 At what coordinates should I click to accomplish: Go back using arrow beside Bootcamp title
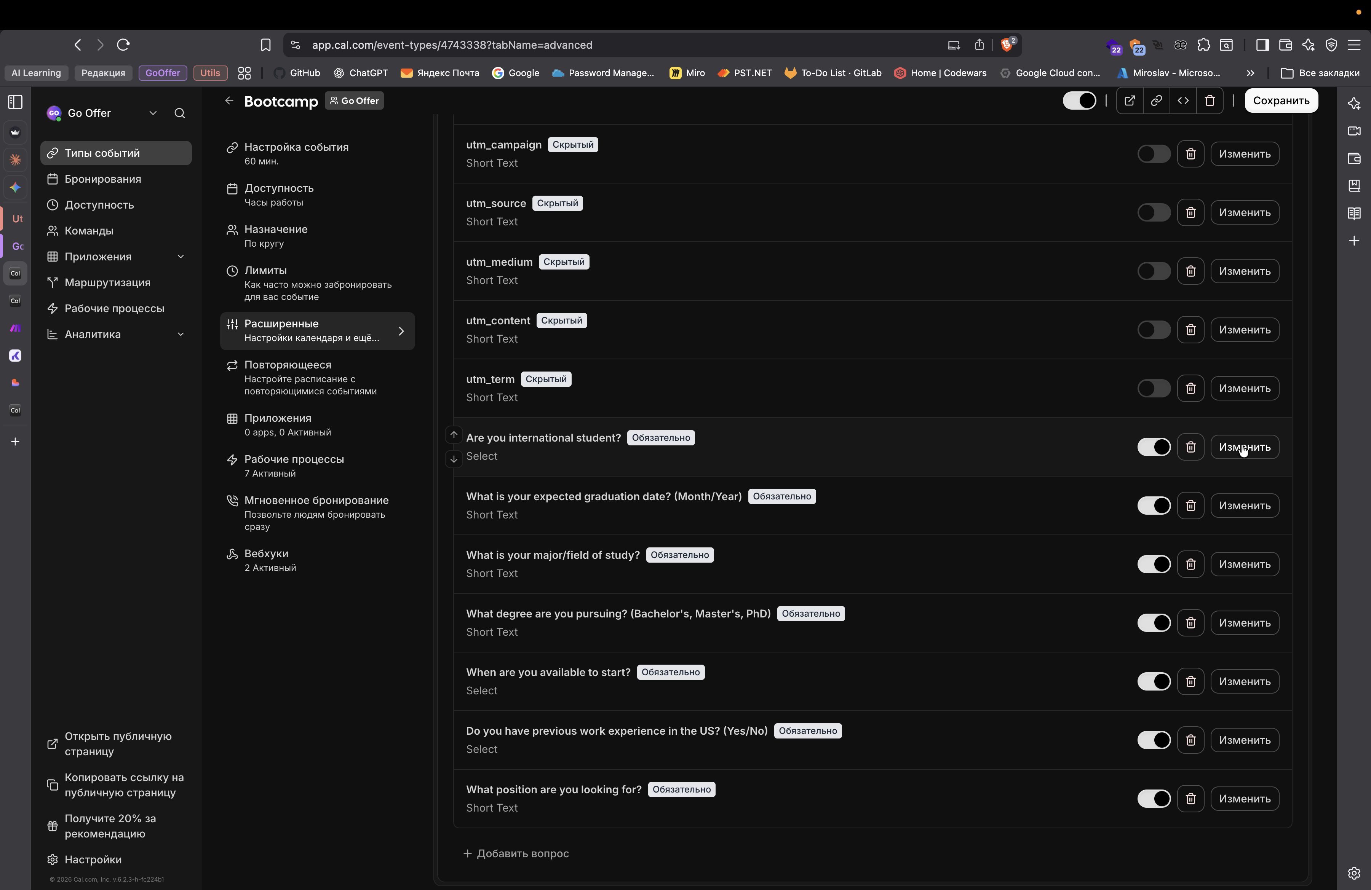[x=229, y=101]
